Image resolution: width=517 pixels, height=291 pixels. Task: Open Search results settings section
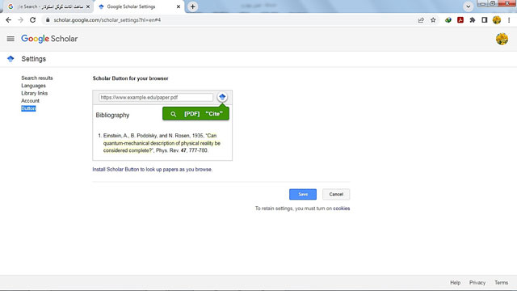(37, 78)
